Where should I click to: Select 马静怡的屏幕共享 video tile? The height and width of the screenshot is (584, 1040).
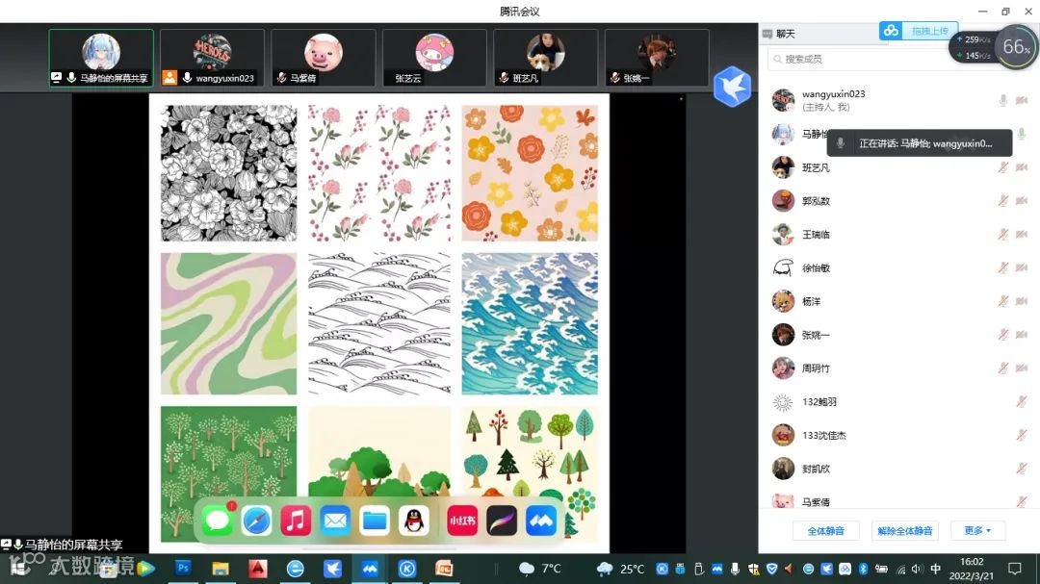pos(101,58)
